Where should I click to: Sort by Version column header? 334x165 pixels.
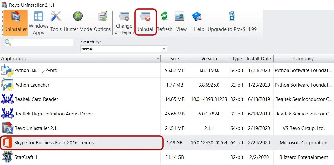(209, 59)
